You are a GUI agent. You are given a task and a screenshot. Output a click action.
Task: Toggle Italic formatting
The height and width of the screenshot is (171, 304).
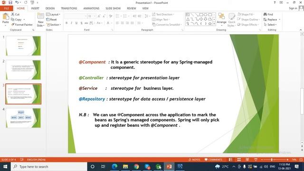click(71, 23)
